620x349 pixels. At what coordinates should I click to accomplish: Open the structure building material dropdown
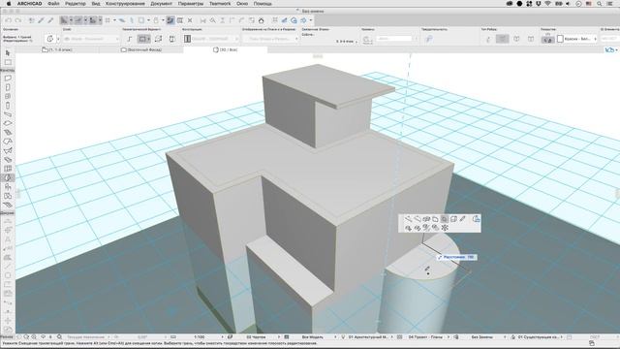[215, 39]
